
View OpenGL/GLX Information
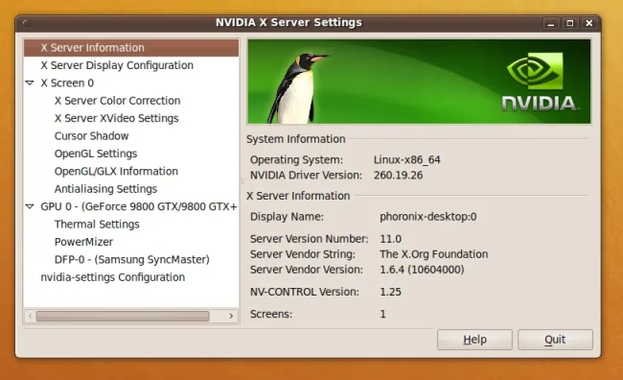(x=116, y=171)
